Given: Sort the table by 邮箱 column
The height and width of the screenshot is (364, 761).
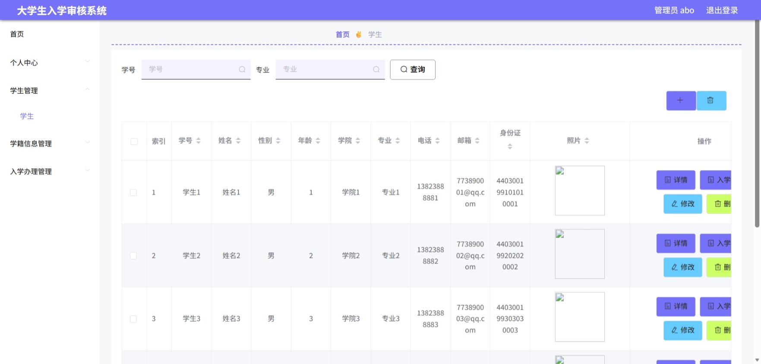Looking at the screenshot, I should click(477, 141).
